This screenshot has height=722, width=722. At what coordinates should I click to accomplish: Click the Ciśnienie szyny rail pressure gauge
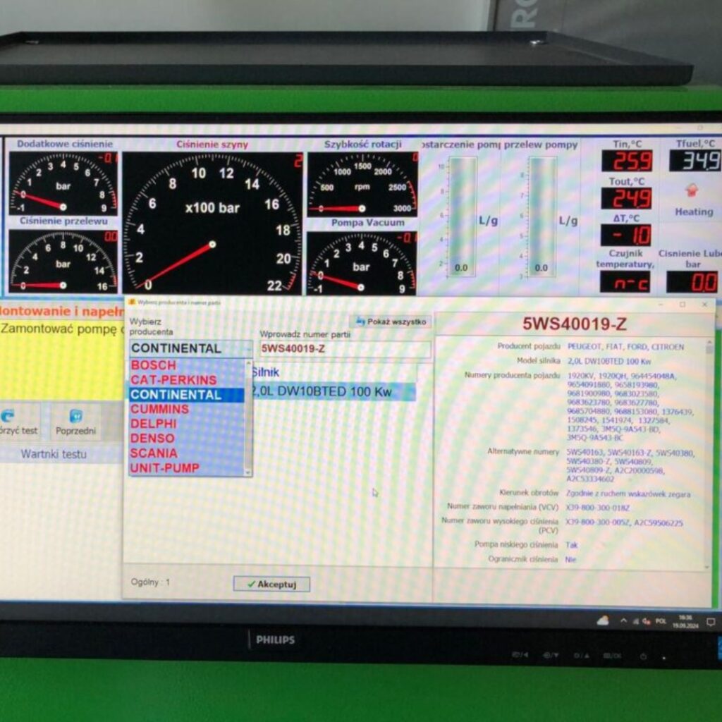[x=212, y=224]
